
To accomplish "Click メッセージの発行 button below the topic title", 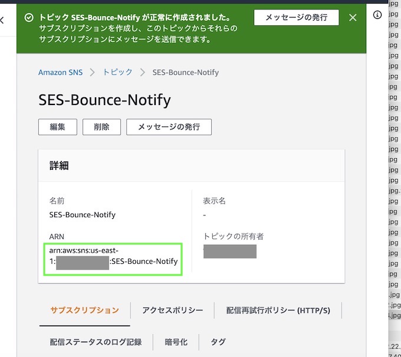I will (169, 127).
